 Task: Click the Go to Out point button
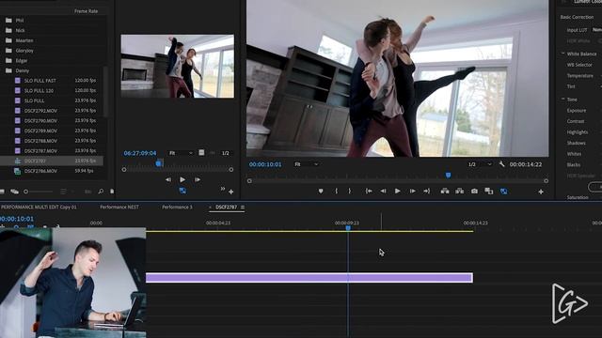[426, 191]
